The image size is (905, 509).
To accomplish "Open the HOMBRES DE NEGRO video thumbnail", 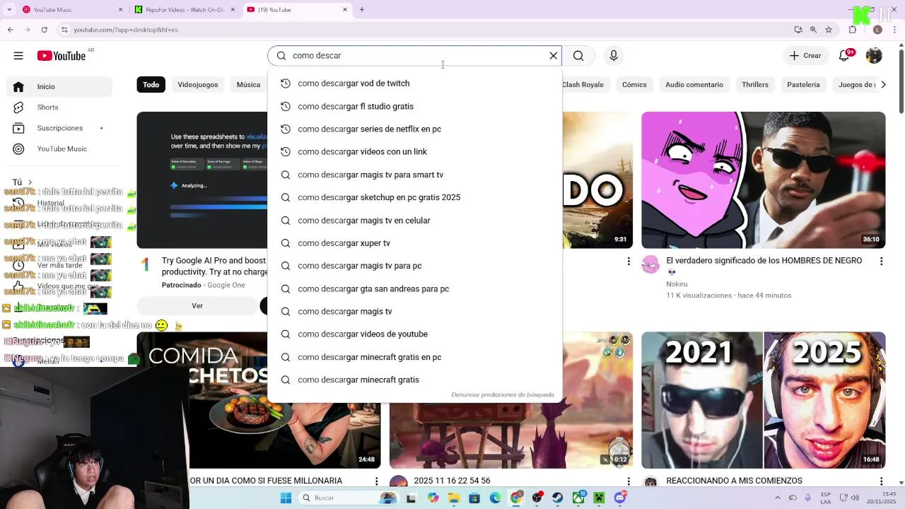I will pyautogui.click(x=763, y=180).
